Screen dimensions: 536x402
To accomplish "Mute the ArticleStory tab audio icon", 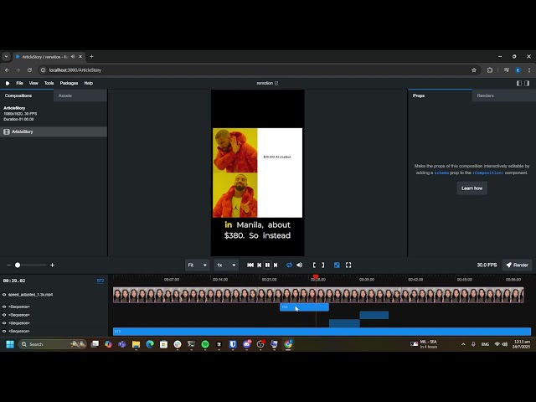I will point(73,57).
